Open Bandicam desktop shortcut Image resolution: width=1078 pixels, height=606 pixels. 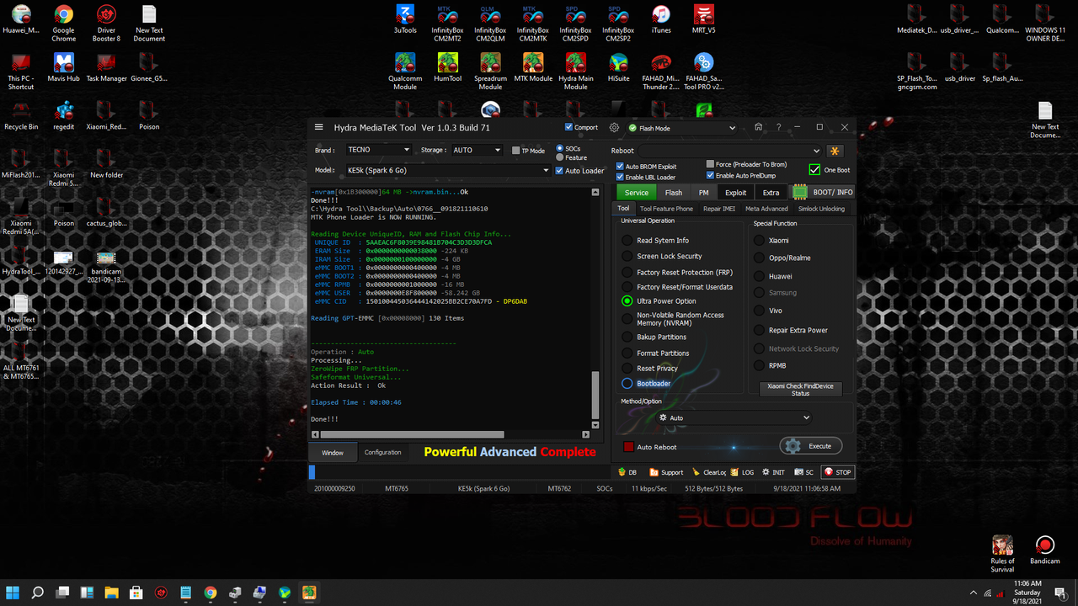pyautogui.click(x=1045, y=550)
